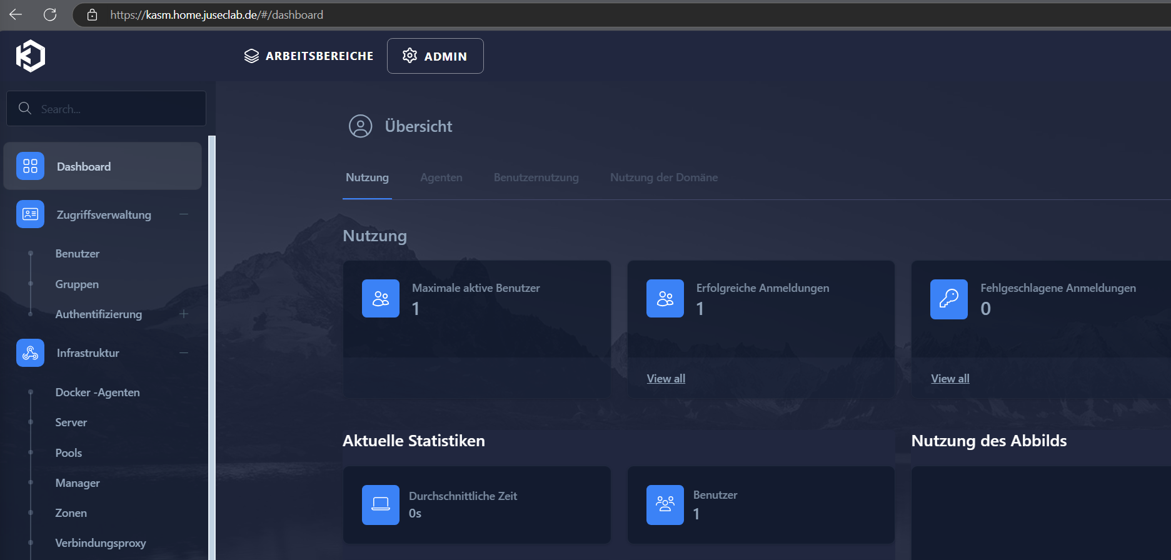The width and height of the screenshot is (1171, 560).
Task: Click the search magnifier icon
Action: click(x=25, y=108)
